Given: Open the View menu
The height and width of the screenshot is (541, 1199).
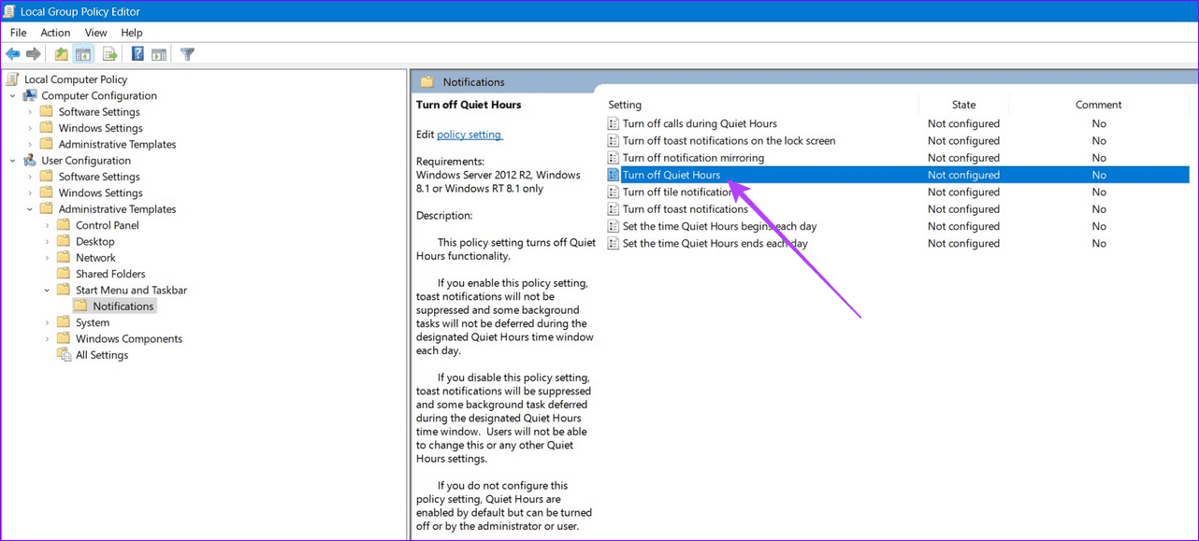Looking at the screenshot, I should coord(95,32).
